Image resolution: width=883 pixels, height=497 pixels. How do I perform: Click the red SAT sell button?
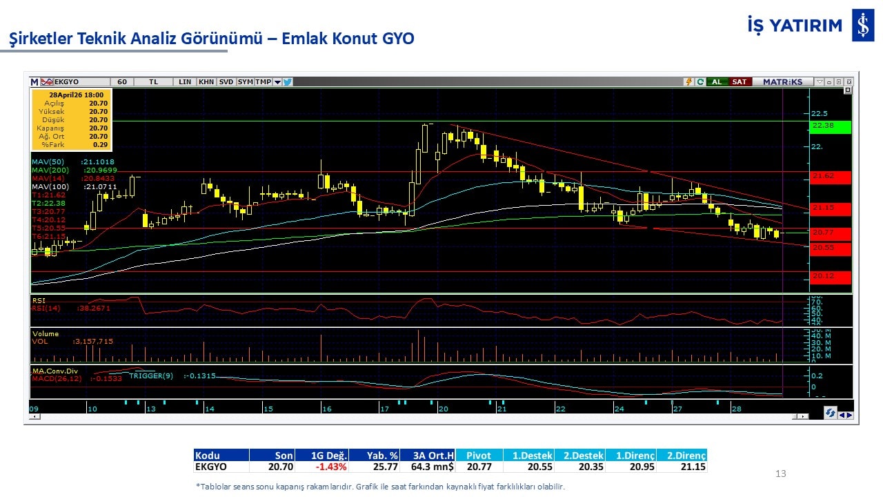[x=739, y=81]
